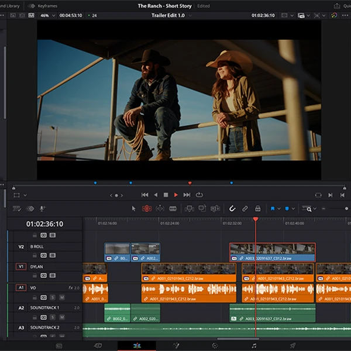The image size is (351, 351).
Task: Toggle the magnet Snapping icon
Action: 232,208
